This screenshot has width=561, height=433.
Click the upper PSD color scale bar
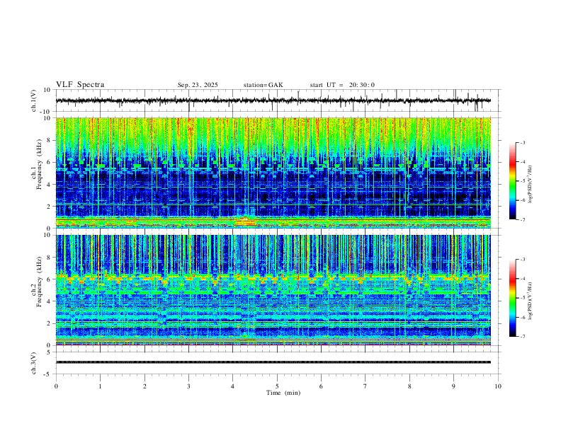[x=512, y=181]
